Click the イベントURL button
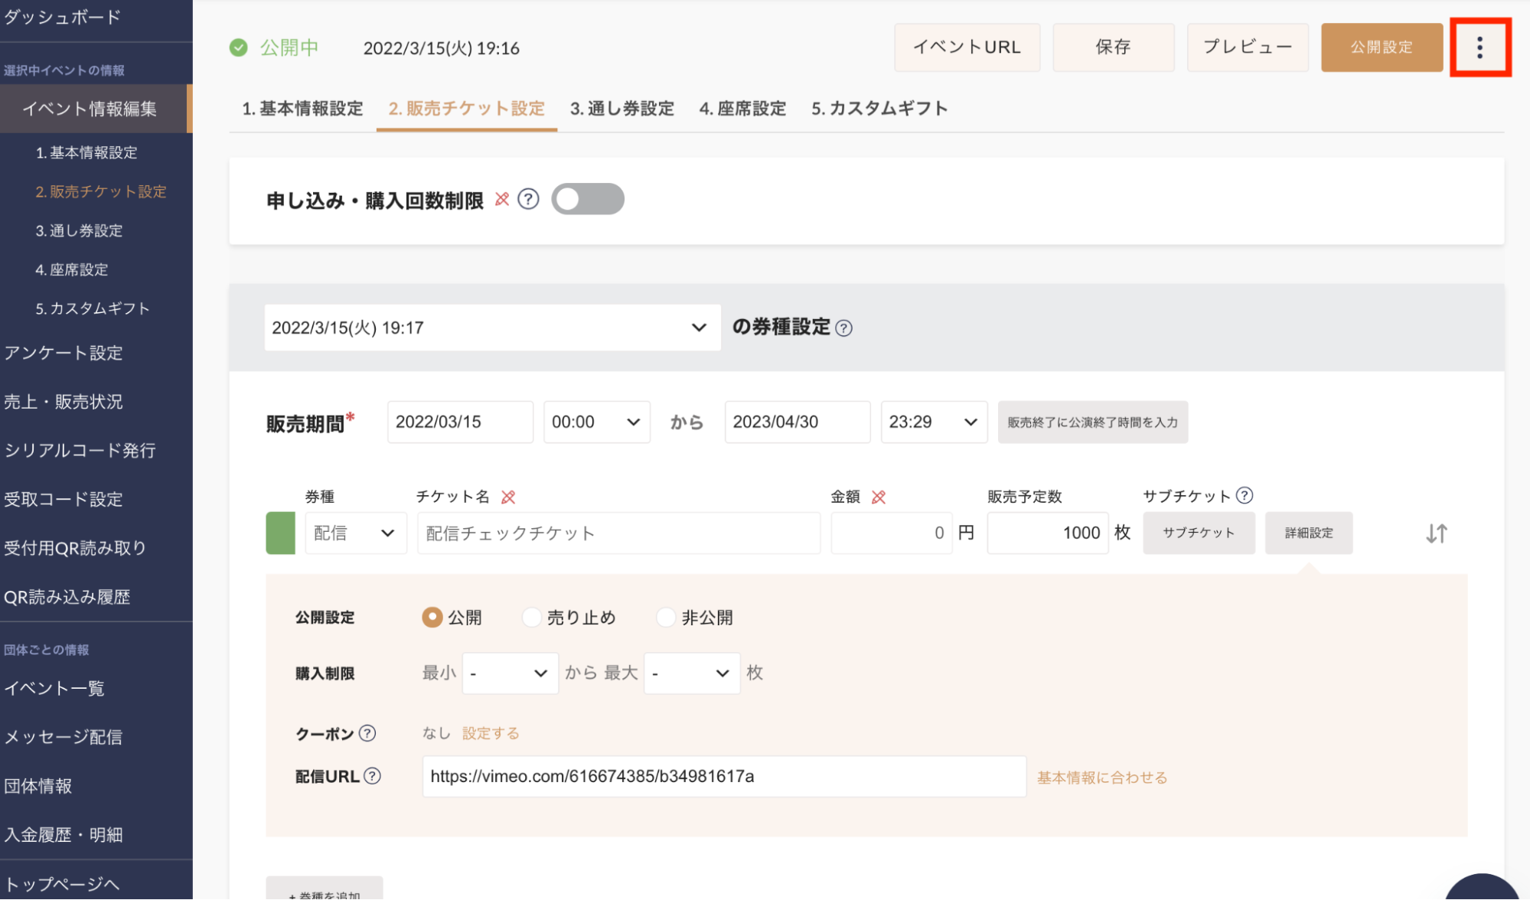This screenshot has height=900, width=1530. (x=967, y=47)
